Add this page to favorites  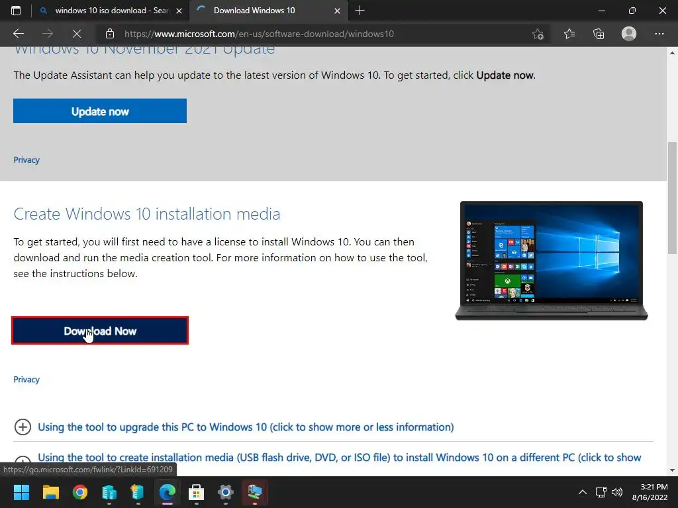(x=538, y=34)
